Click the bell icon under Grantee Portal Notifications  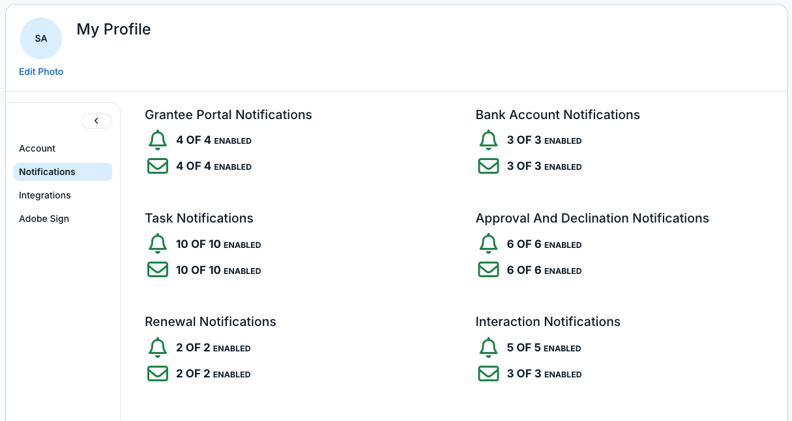tap(158, 140)
